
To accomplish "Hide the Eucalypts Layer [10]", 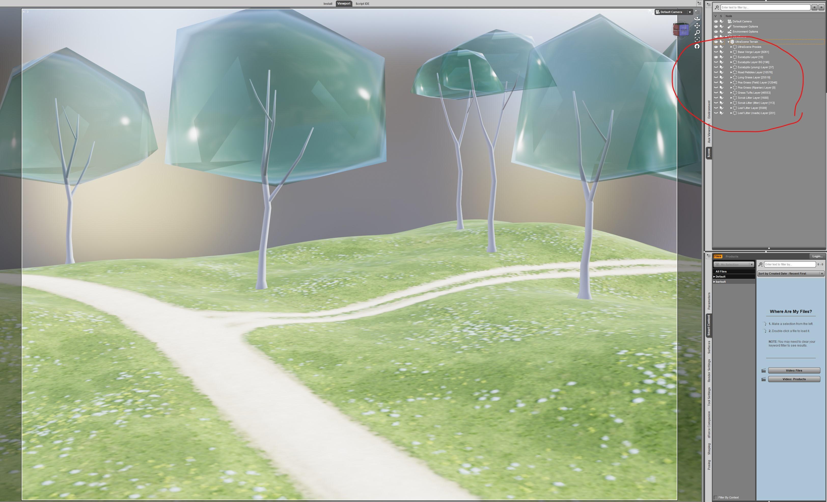I will (x=716, y=57).
